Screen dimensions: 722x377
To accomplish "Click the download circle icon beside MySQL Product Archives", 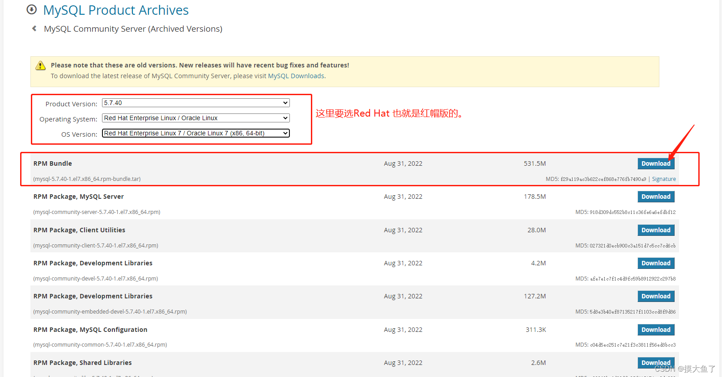I will (x=32, y=9).
